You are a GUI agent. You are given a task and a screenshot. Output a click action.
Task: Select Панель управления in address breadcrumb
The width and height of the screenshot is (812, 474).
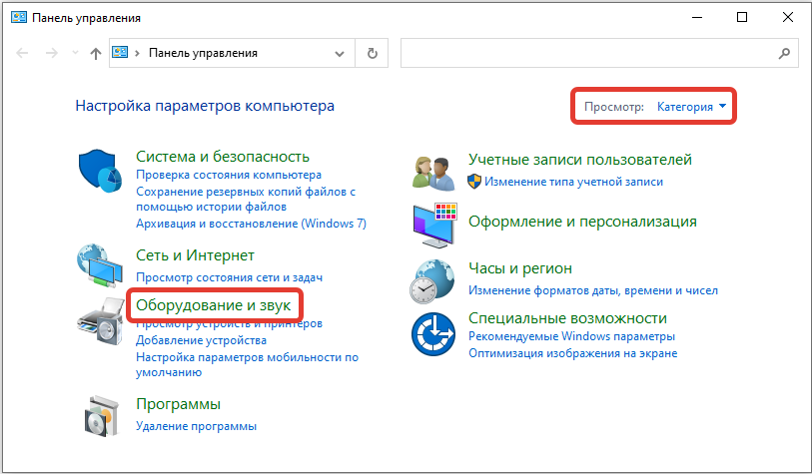click(203, 53)
